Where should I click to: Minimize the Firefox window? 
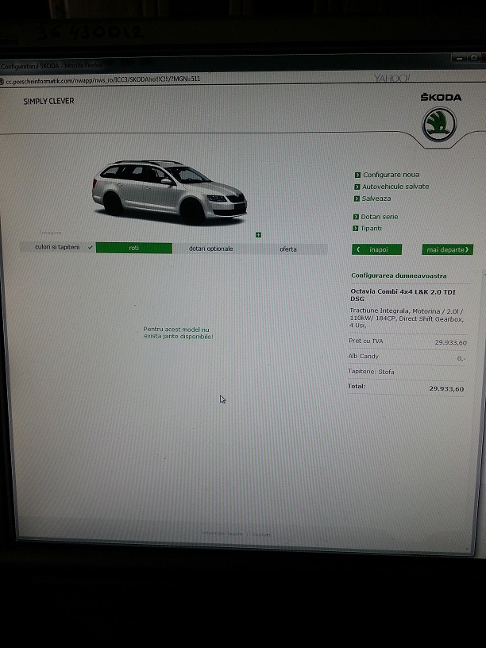click(x=458, y=58)
